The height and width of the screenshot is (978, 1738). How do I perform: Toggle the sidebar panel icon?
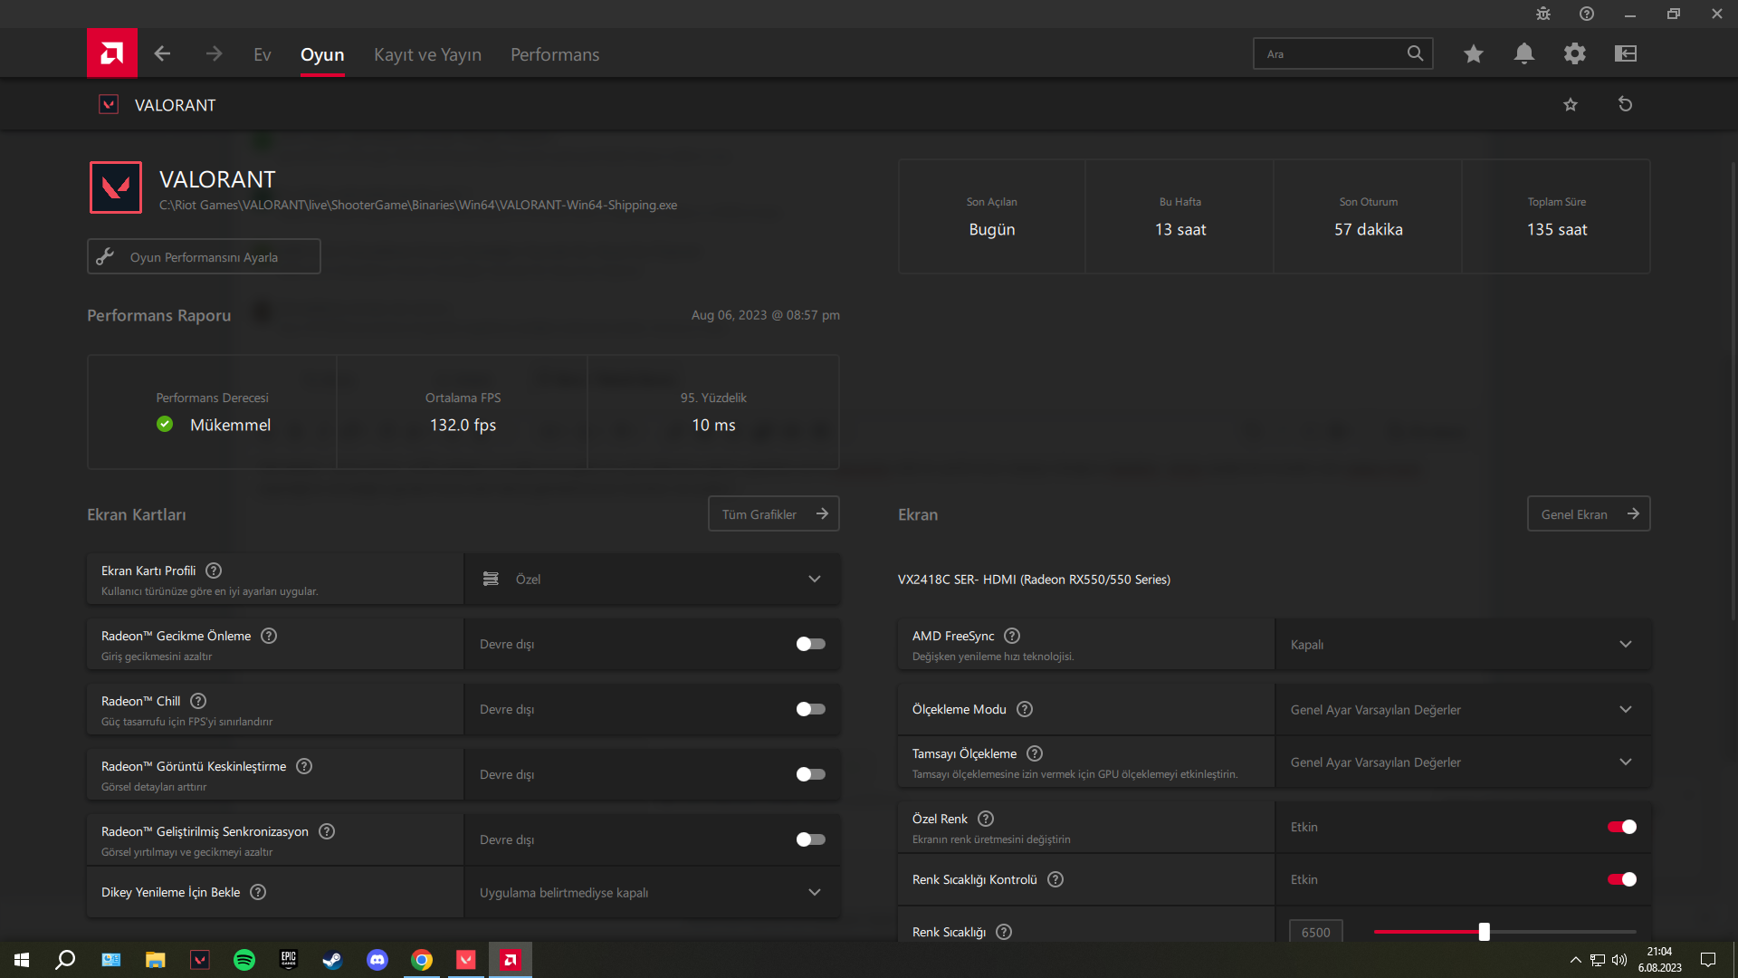point(1625,53)
